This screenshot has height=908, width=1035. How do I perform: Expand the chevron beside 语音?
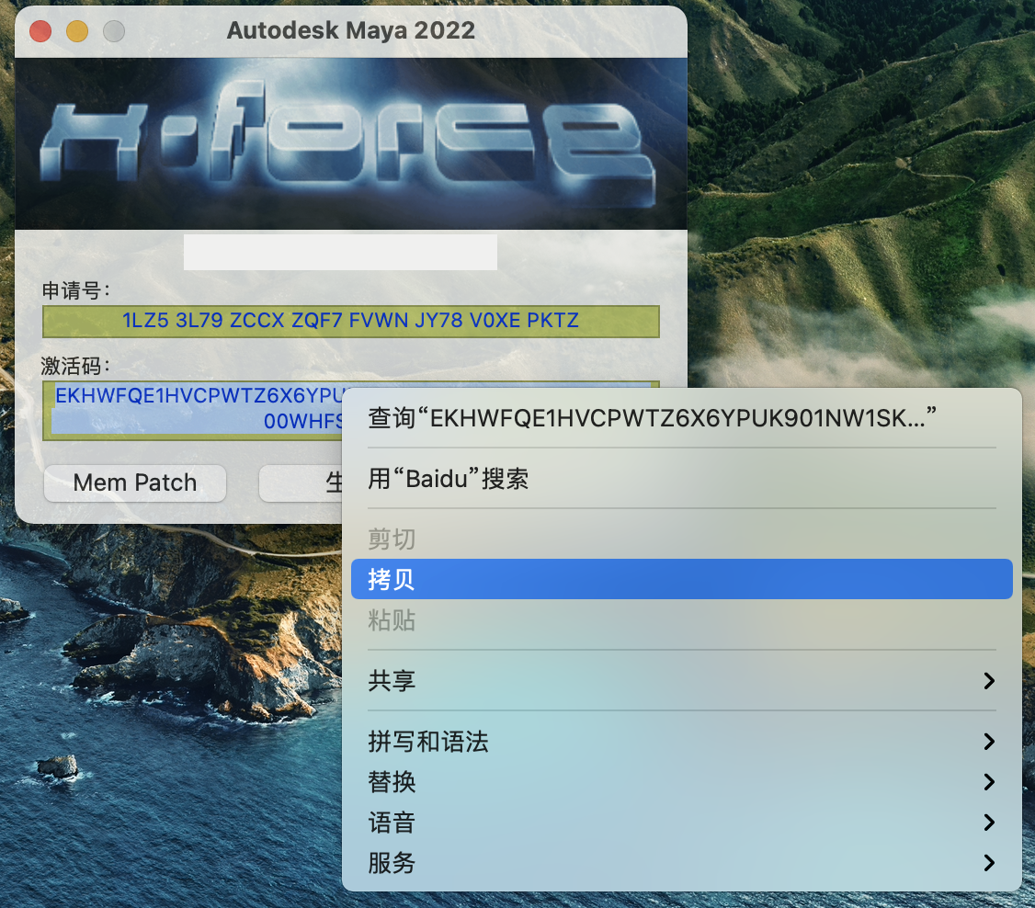(x=989, y=823)
